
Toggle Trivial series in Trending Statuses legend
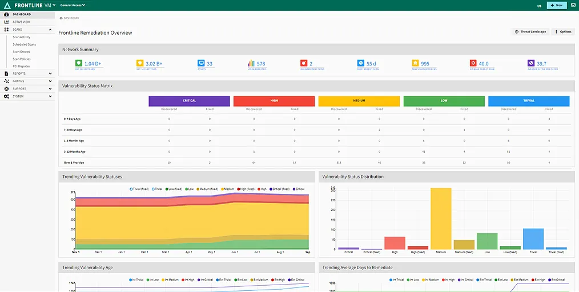pos(157,189)
